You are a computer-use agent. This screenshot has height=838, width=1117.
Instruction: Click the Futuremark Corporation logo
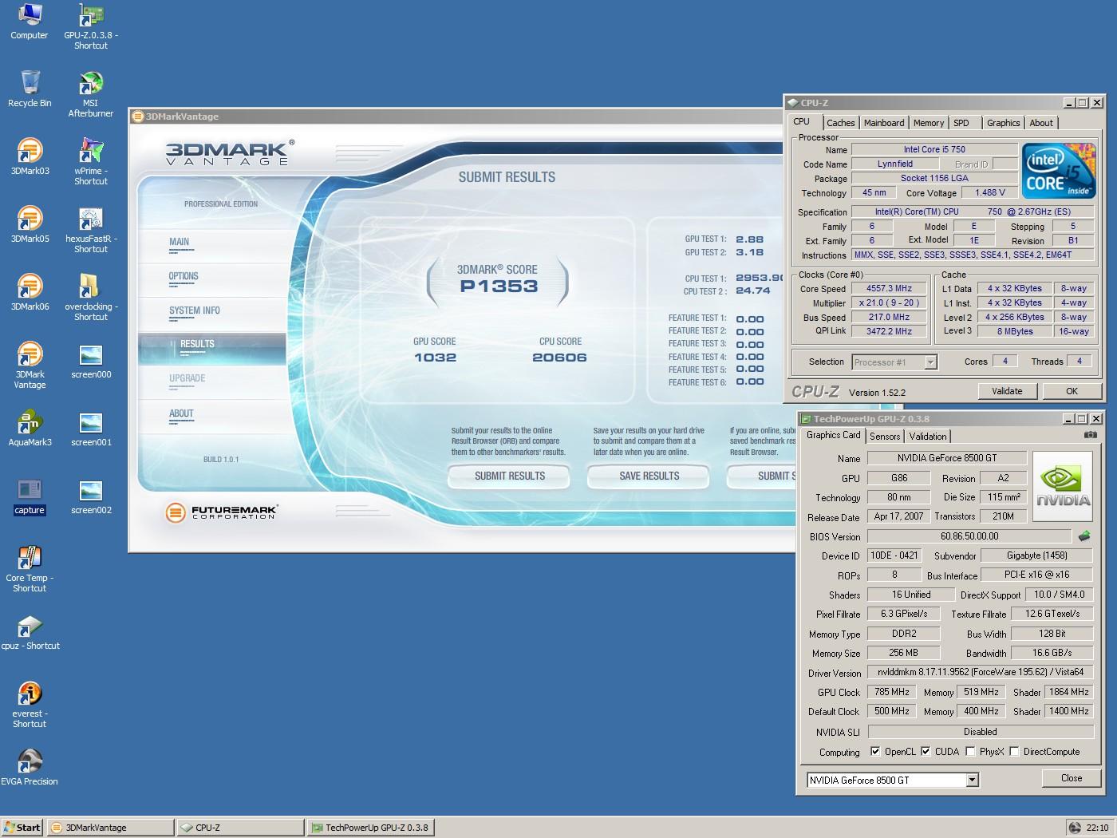[x=221, y=512]
